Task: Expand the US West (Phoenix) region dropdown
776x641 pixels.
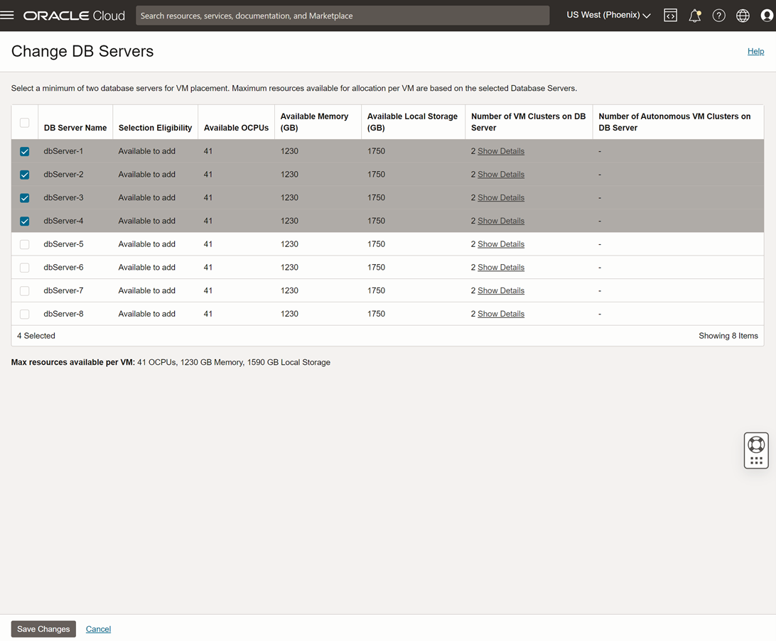Action: (608, 16)
